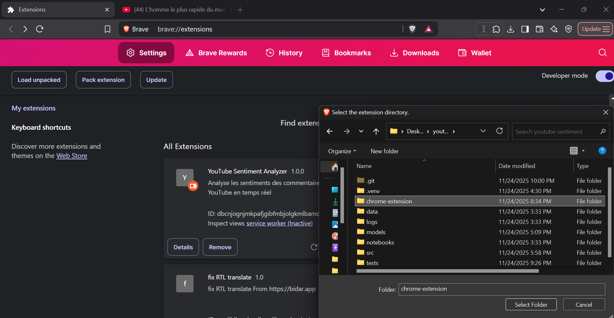Toggle the sidebar panel icon in toolbar

click(525, 29)
